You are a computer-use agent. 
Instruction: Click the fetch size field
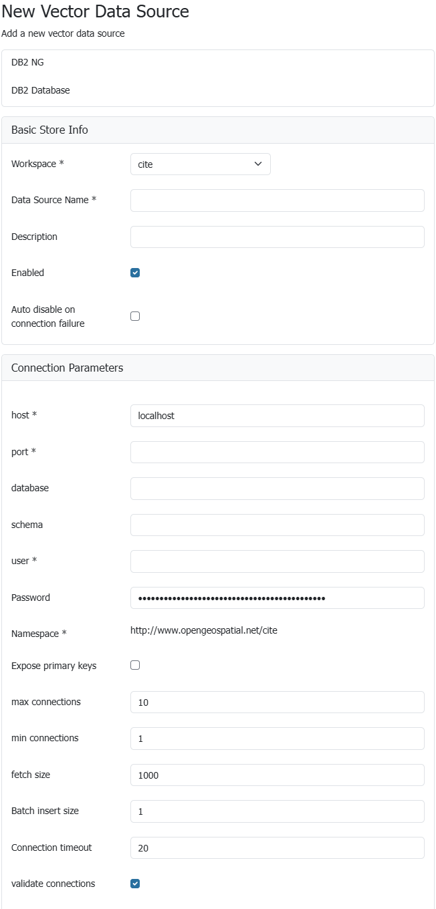pos(277,775)
